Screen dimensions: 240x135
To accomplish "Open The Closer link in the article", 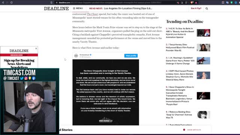I will pyautogui.click(x=93, y=14).
